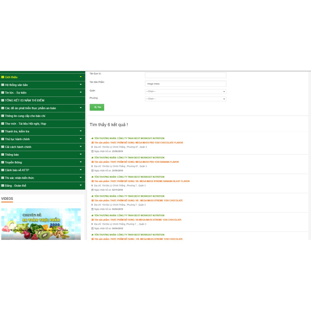Click the list icon beside Cảnh báo về ATTP
This screenshot has height=311, width=311.
3,170
